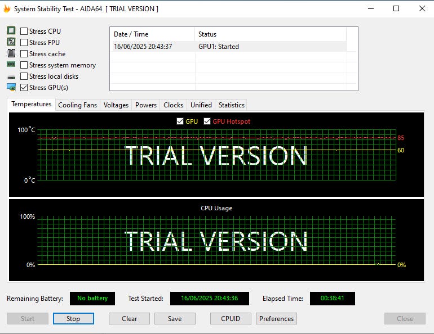Click the Clear button

tap(129, 319)
